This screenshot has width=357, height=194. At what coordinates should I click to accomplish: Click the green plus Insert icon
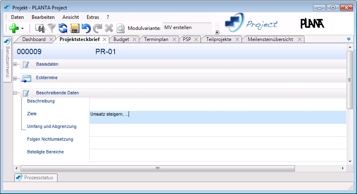point(14,28)
